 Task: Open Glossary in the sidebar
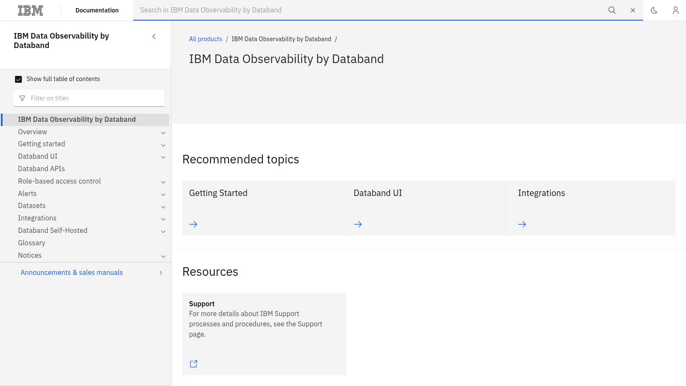(32, 243)
